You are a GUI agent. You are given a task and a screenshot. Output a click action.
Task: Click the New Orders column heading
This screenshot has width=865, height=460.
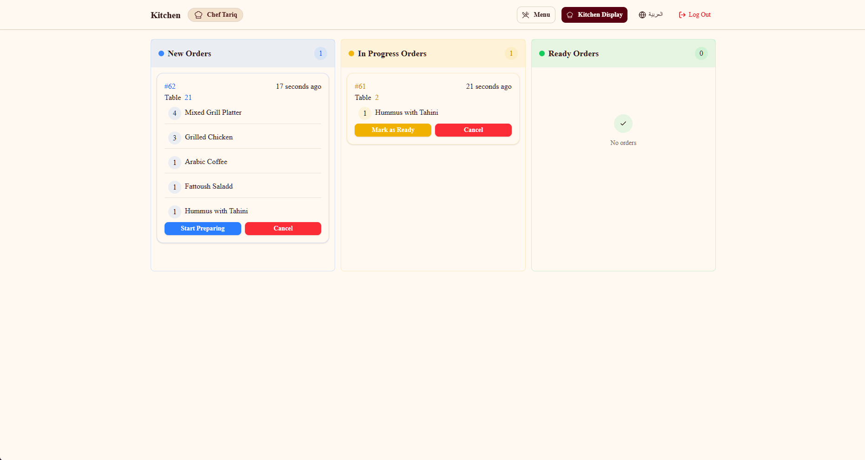pyautogui.click(x=189, y=53)
